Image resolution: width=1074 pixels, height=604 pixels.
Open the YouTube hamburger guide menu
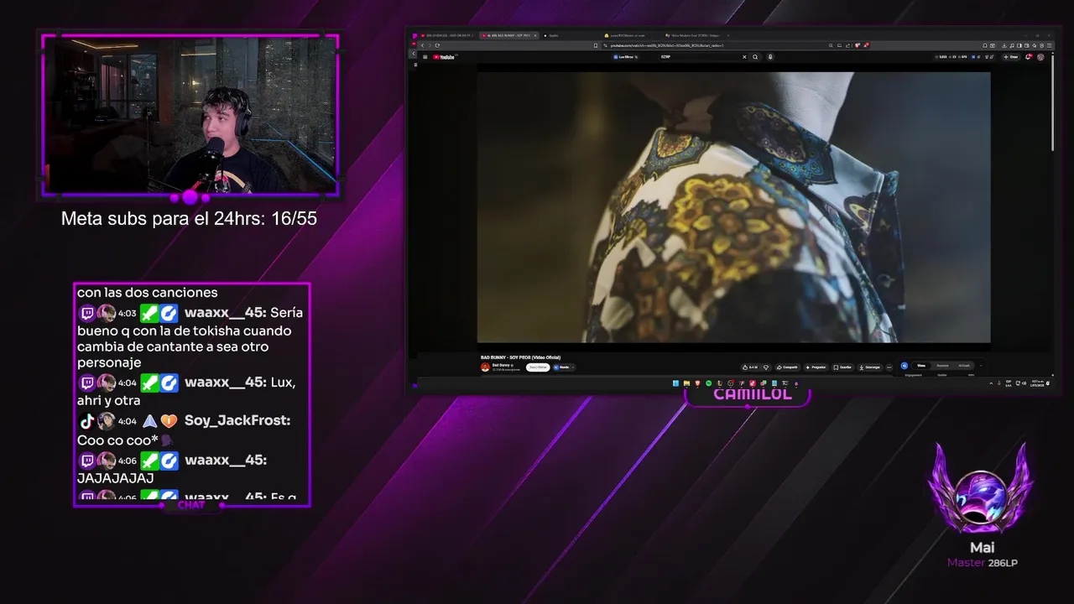tap(425, 57)
